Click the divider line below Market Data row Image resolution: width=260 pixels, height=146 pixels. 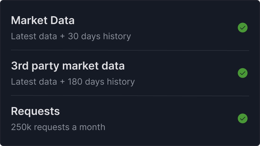pos(130,50)
